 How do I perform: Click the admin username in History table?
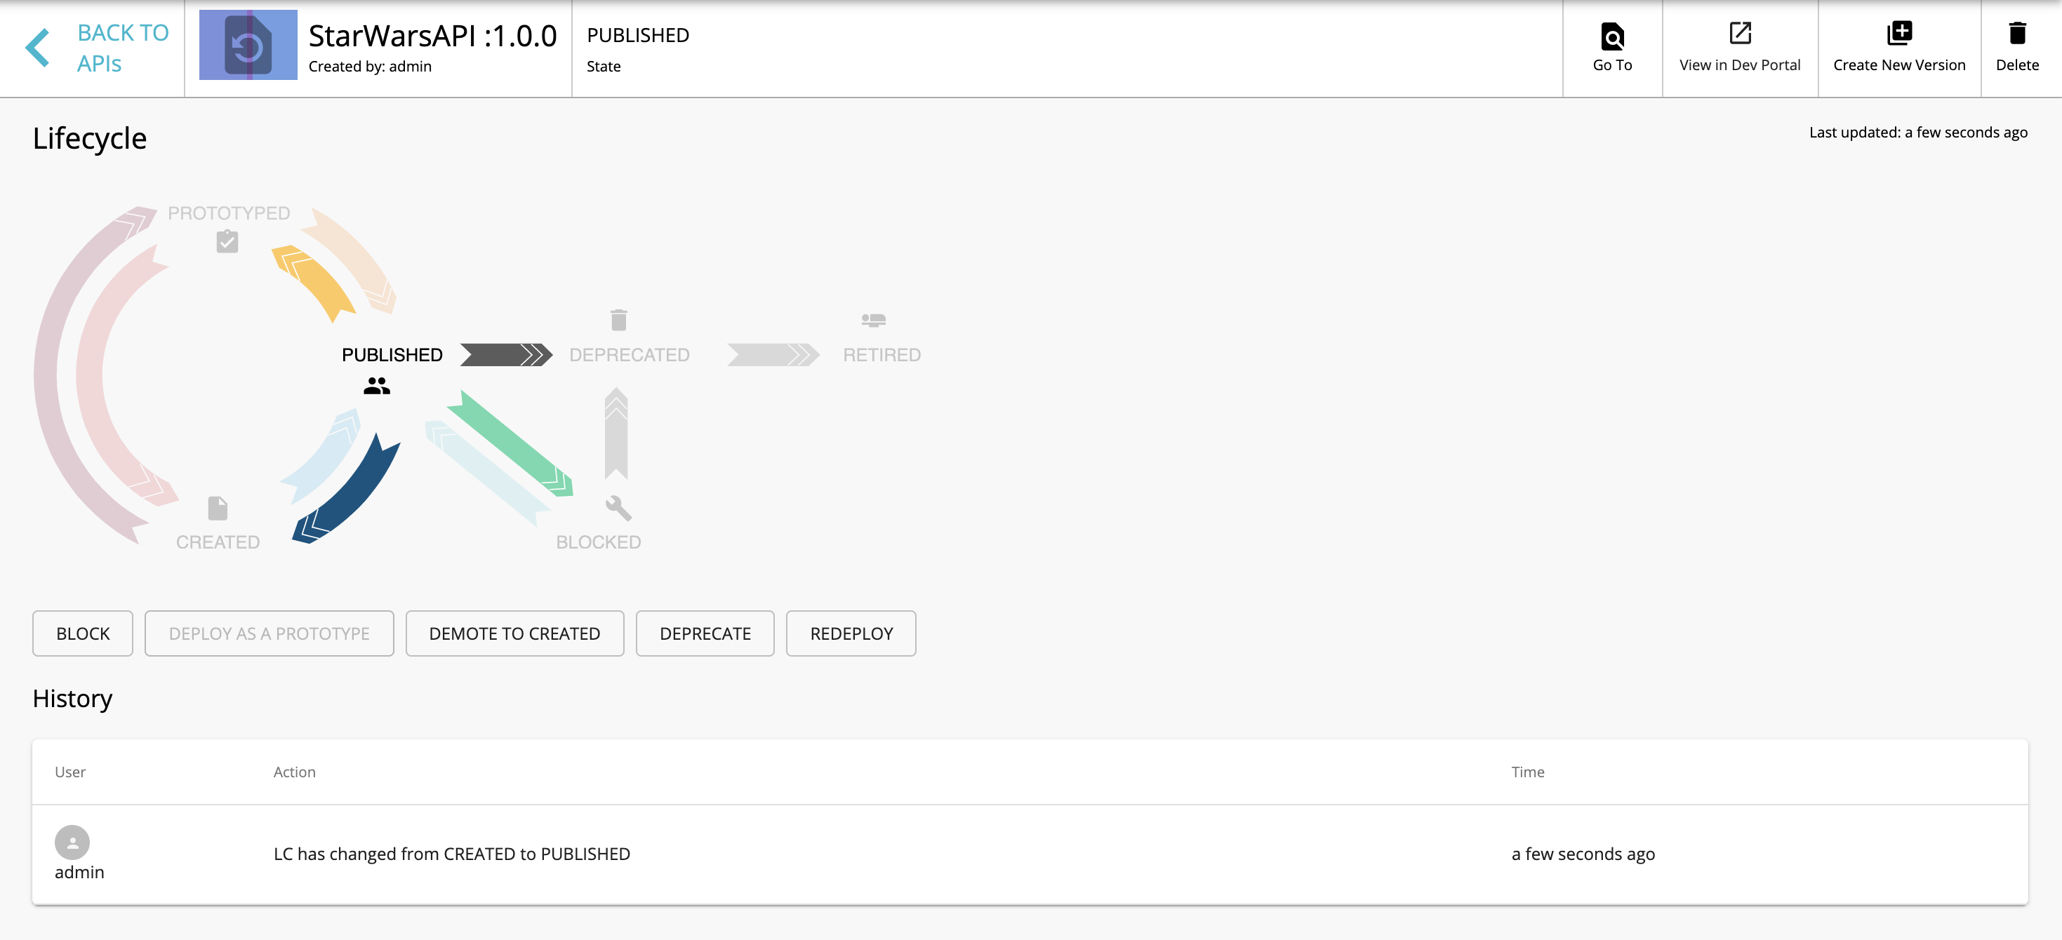coord(79,872)
